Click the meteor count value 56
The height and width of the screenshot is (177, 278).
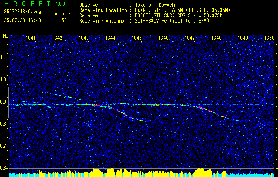tap(64, 20)
